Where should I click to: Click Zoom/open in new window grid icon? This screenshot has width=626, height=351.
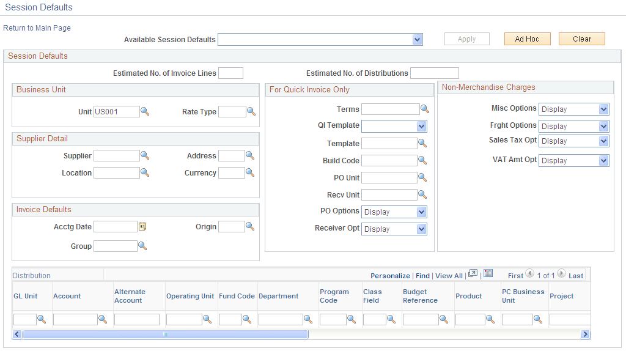coord(473,273)
